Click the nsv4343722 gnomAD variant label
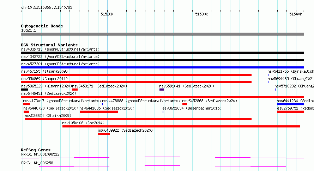314x171 pixels. [60, 57]
